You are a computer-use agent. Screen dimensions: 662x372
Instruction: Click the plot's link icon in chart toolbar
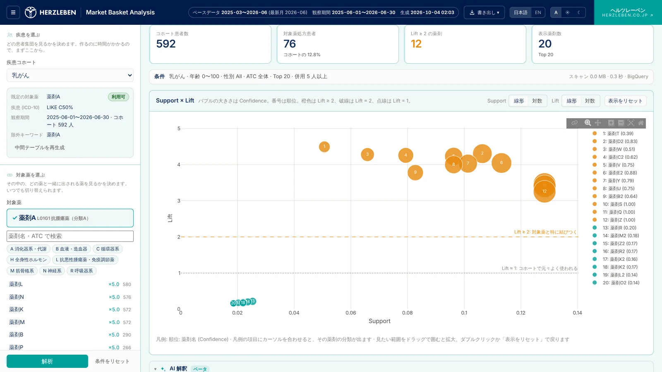[574, 123]
